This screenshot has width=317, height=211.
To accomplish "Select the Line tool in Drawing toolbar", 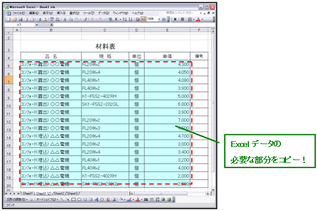I will [x=62, y=200].
